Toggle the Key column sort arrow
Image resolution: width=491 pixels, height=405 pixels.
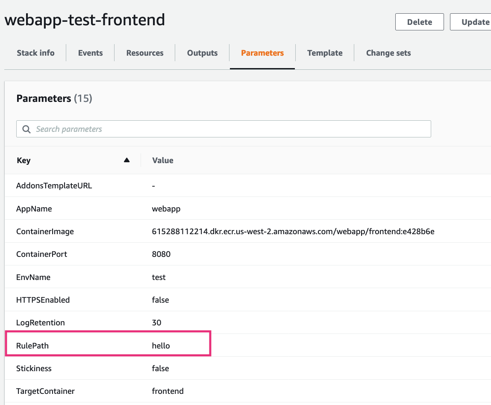tap(126, 160)
